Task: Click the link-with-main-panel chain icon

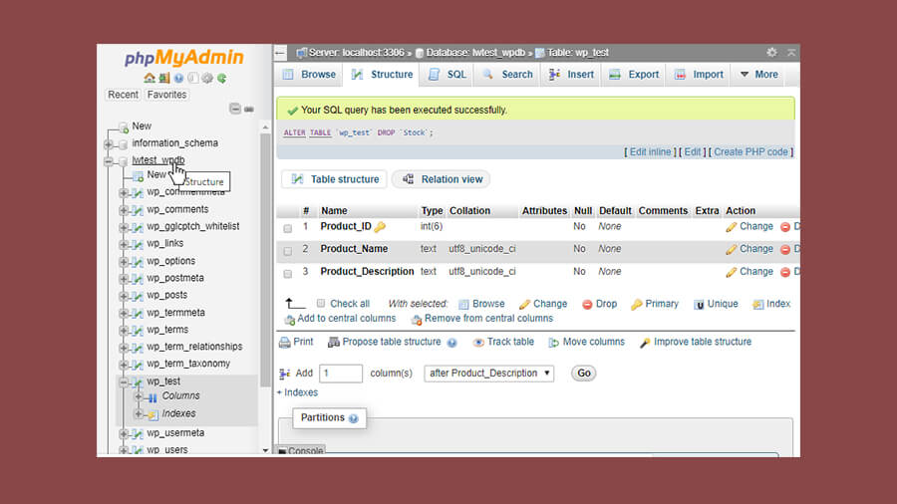Action: (x=249, y=109)
